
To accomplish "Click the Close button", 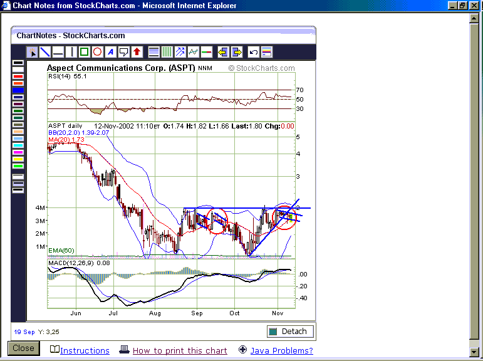I will [24, 348].
